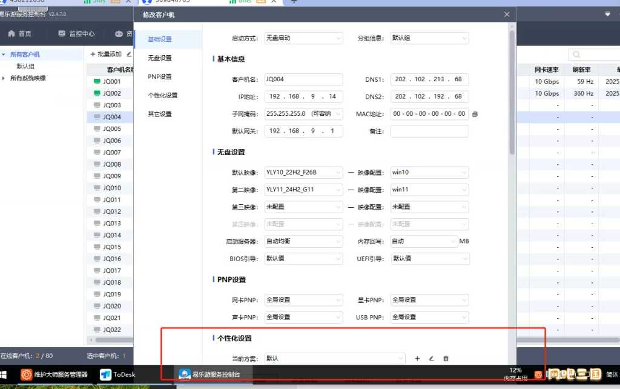Open the 第二映像 dropdown
Image resolution: width=620 pixels, height=389 pixels.
(304, 190)
